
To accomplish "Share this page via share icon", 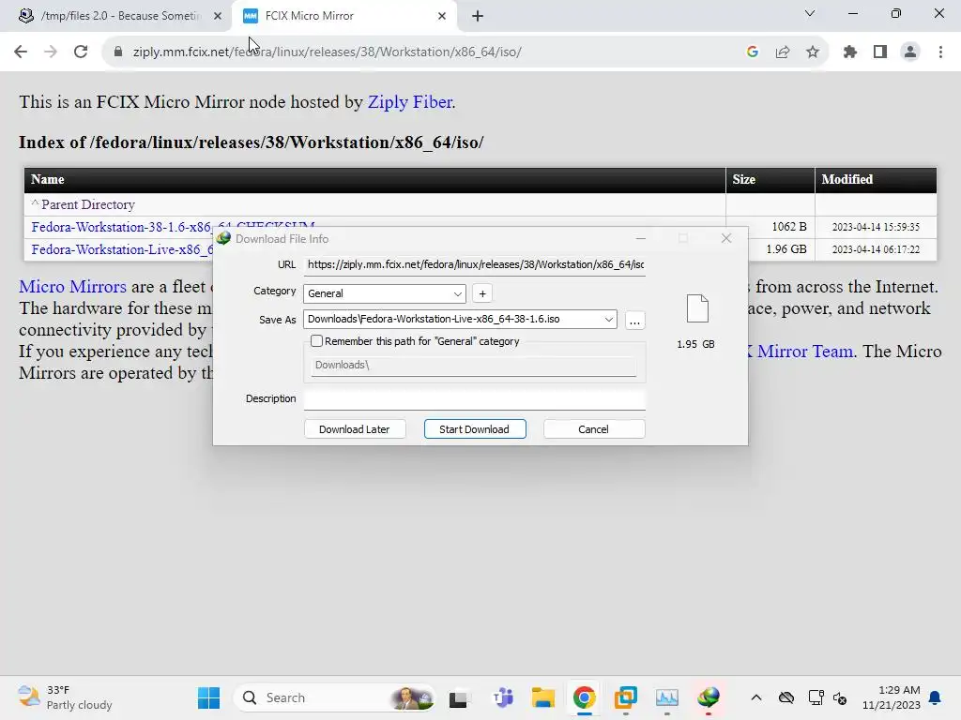I will click(783, 52).
